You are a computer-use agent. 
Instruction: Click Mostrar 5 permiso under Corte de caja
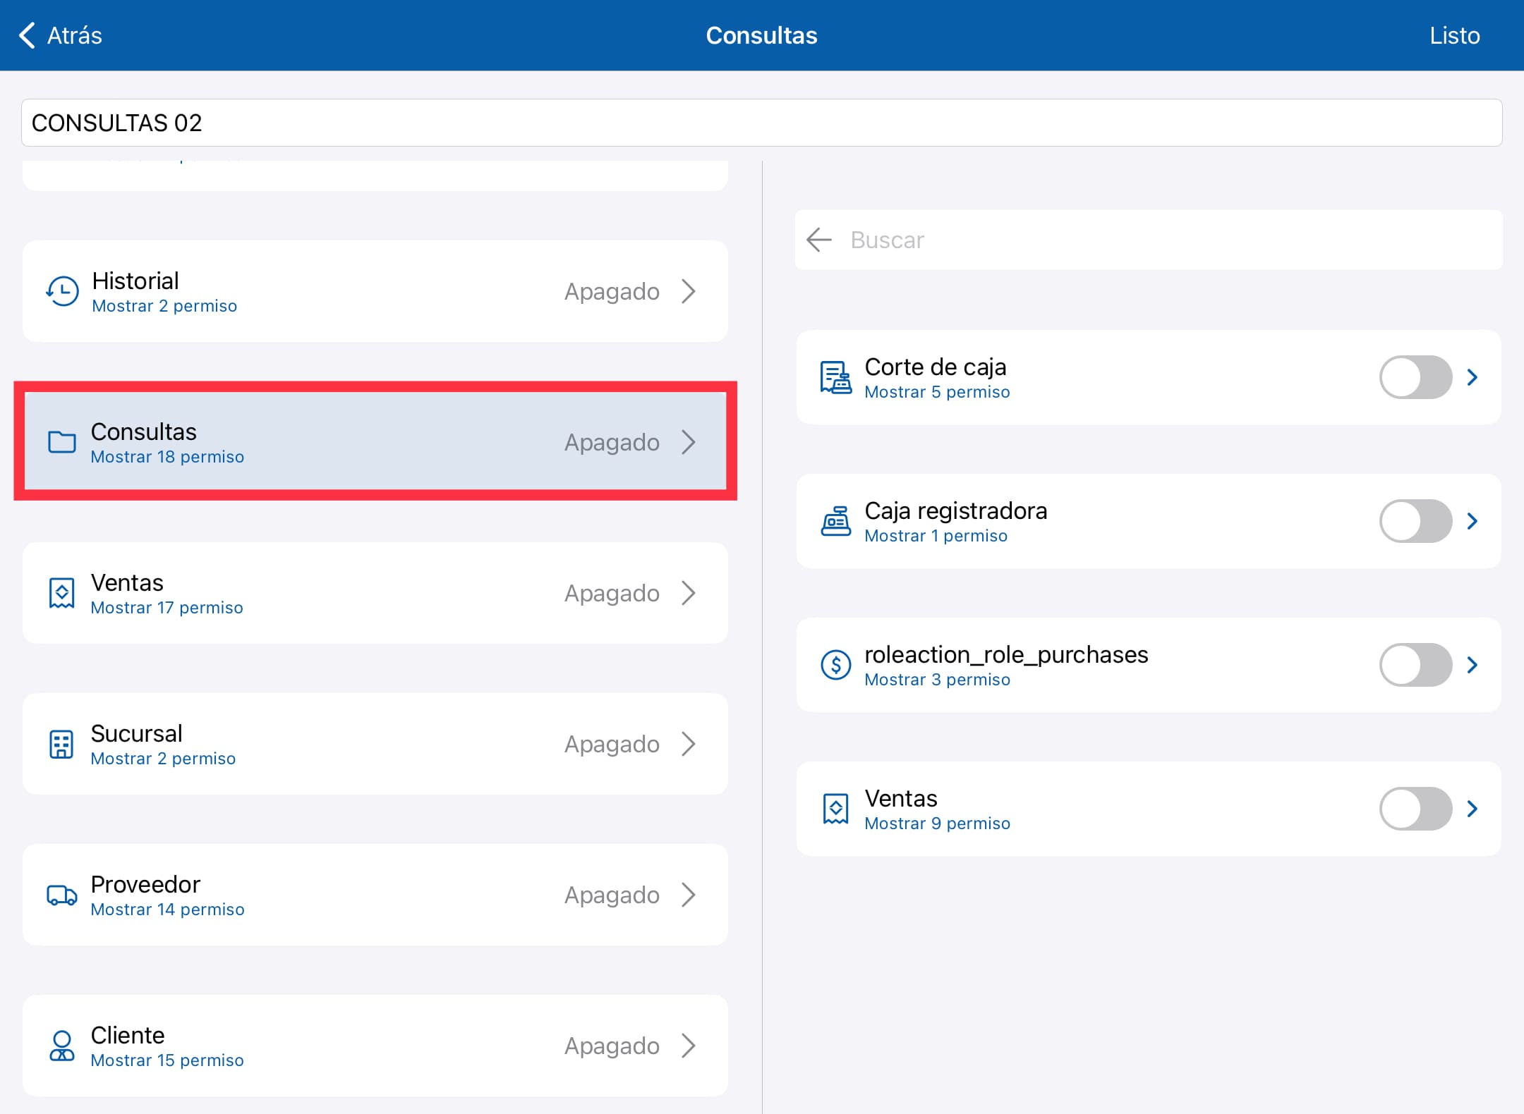point(937,392)
